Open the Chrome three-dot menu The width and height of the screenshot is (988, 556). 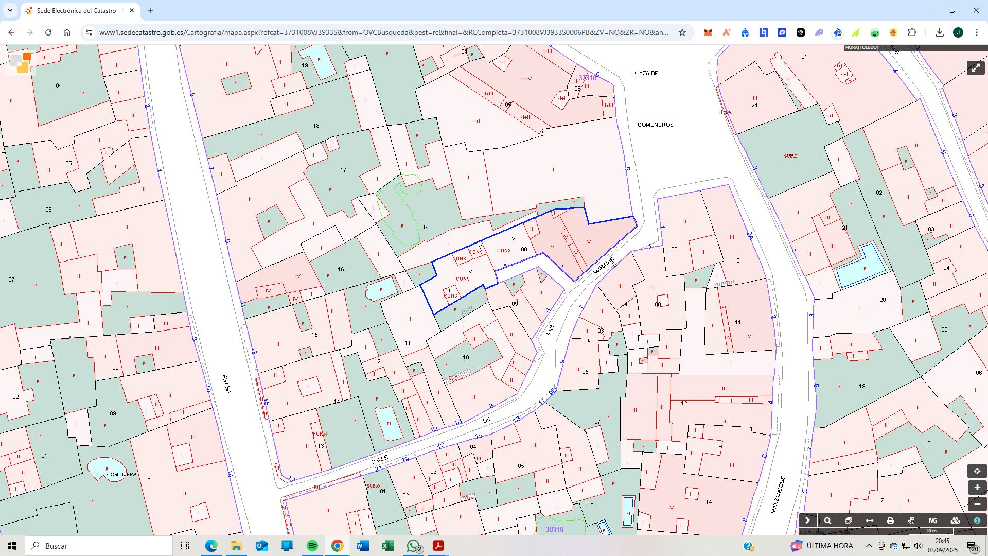[977, 32]
